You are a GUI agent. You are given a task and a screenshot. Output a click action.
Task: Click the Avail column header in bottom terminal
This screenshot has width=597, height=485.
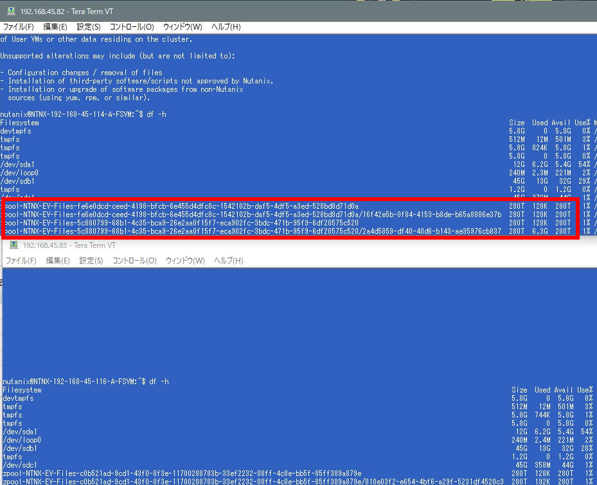point(564,390)
